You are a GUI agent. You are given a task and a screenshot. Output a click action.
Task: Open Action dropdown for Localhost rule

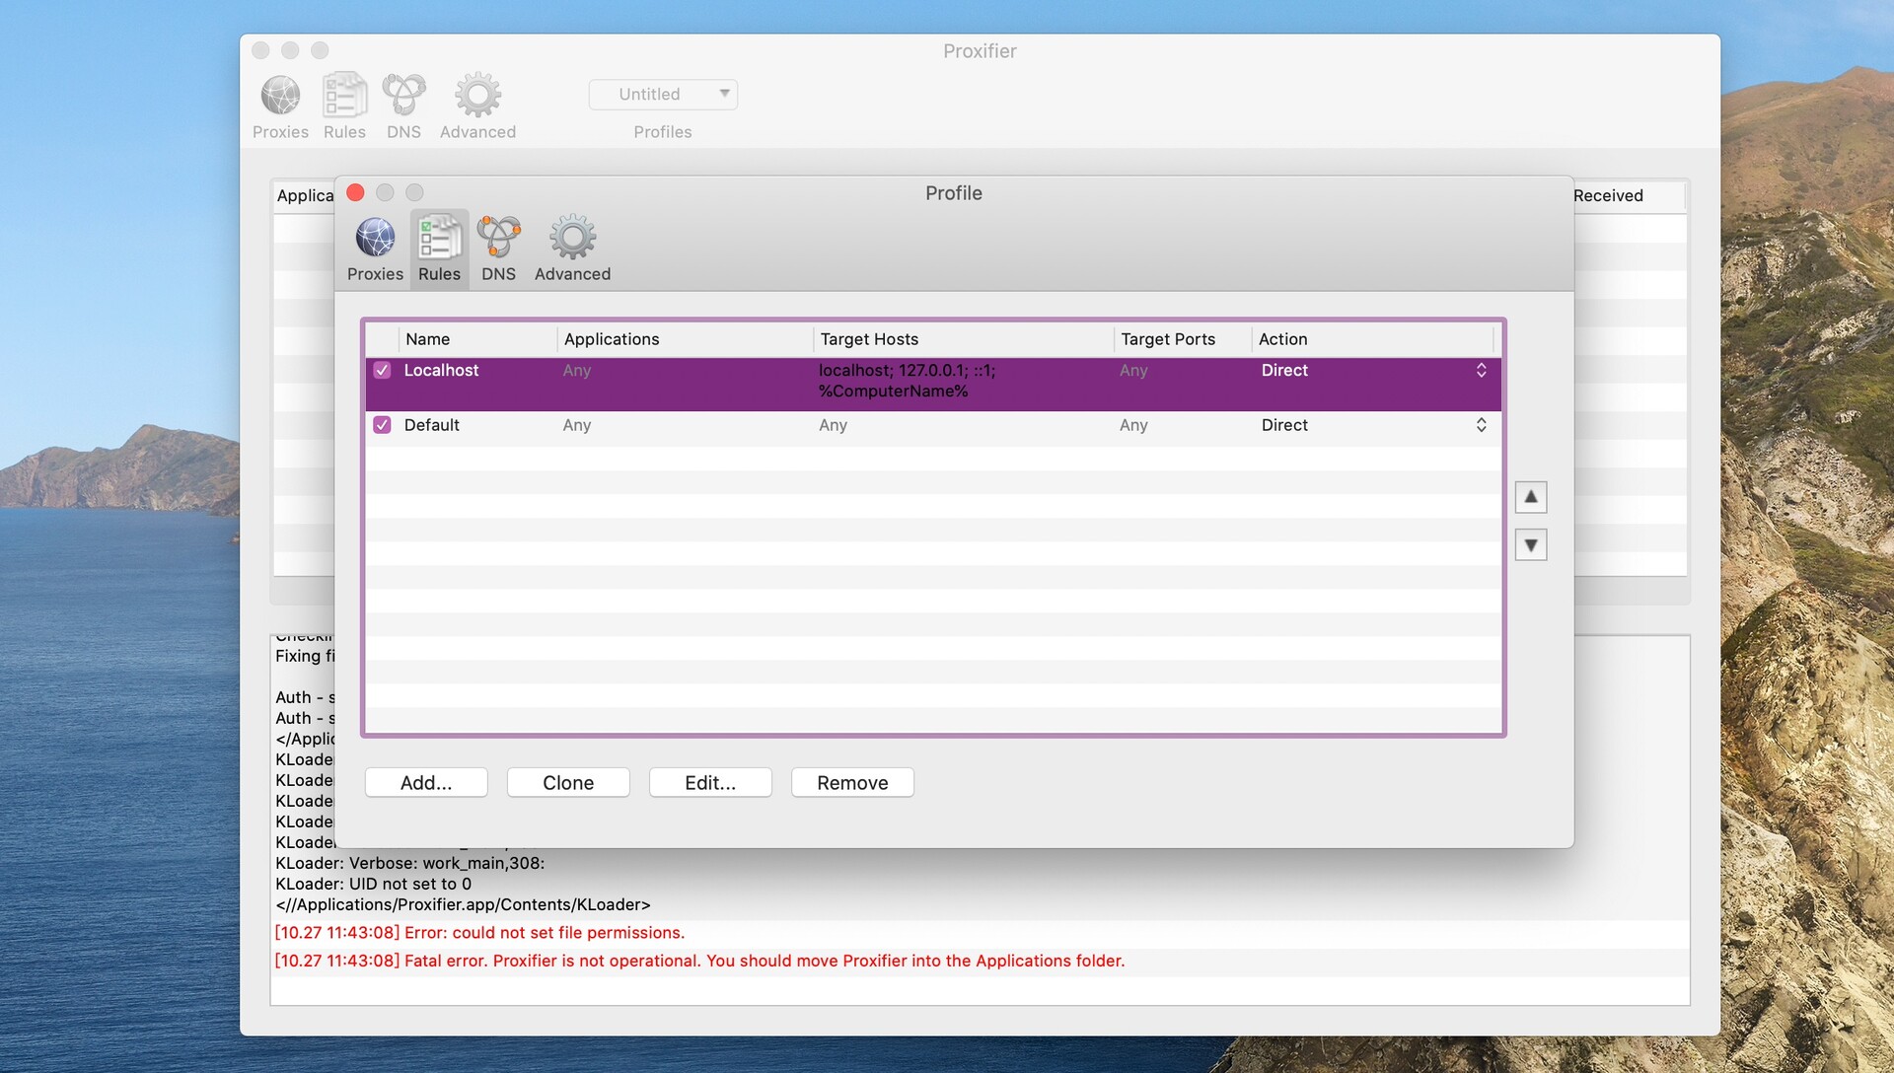pyautogui.click(x=1481, y=370)
